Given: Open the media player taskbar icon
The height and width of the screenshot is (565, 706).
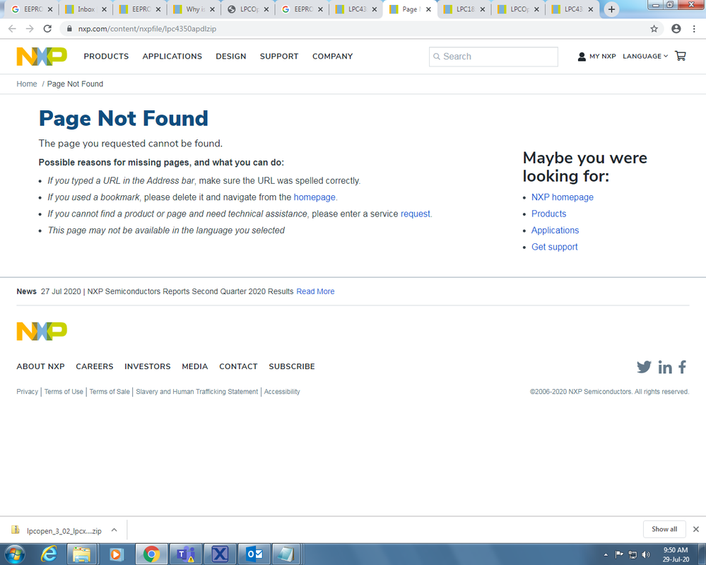Looking at the screenshot, I should point(116,554).
